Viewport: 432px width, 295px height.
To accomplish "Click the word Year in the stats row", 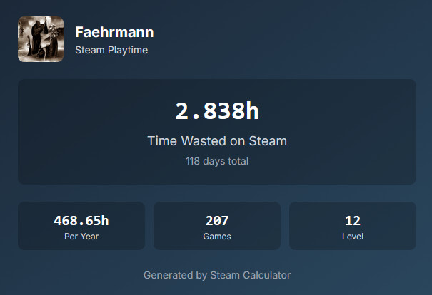I will tap(89, 236).
